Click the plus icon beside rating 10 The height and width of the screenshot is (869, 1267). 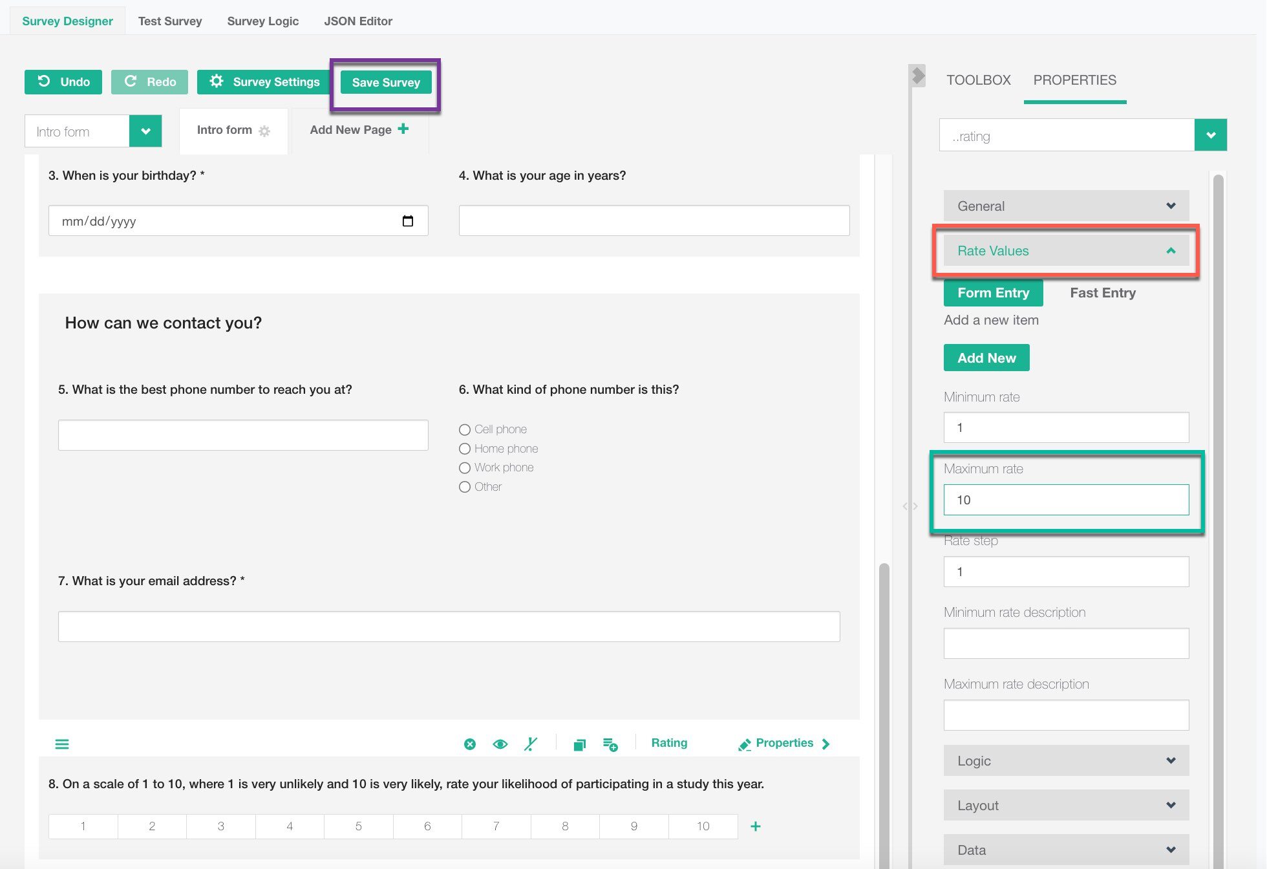pyautogui.click(x=755, y=826)
